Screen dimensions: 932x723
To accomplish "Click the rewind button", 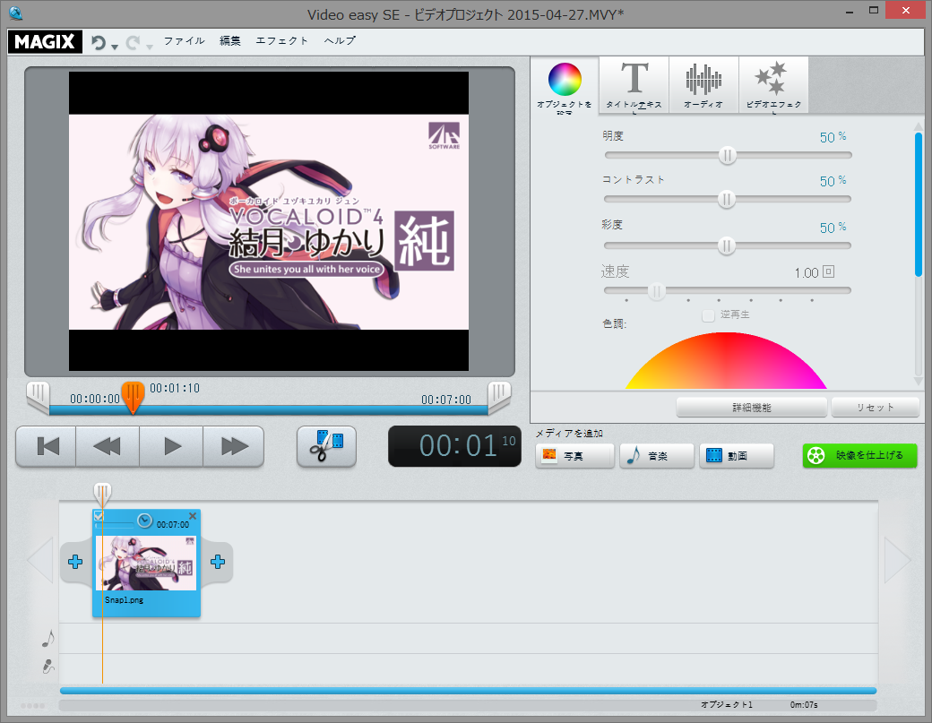I will pos(108,446).
